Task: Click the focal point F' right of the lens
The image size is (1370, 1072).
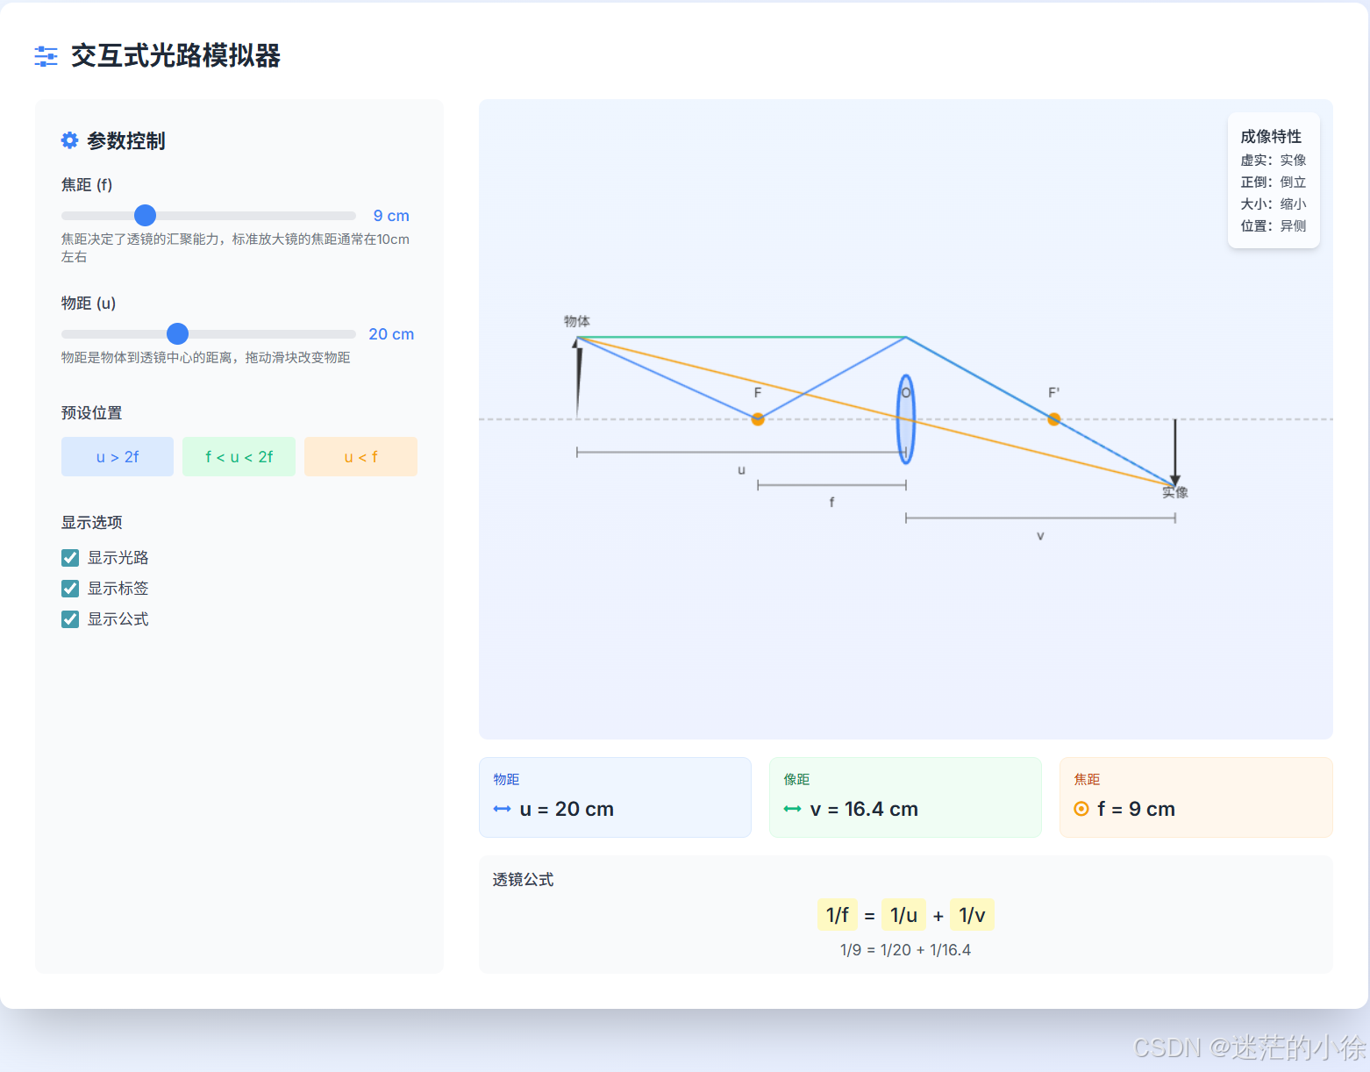Action: click(x=1052, y=418)
